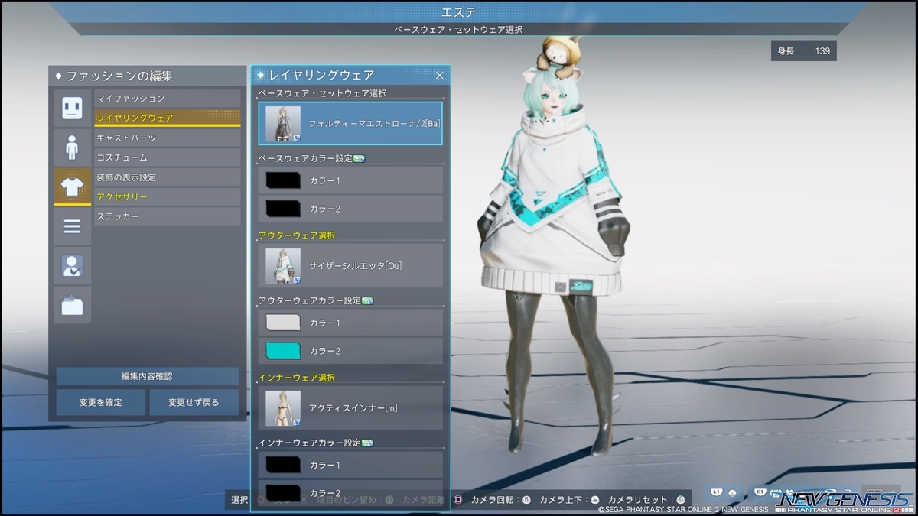
Task: Select the T-shirt fashion icon in sidebar
Action: (72, 187)
